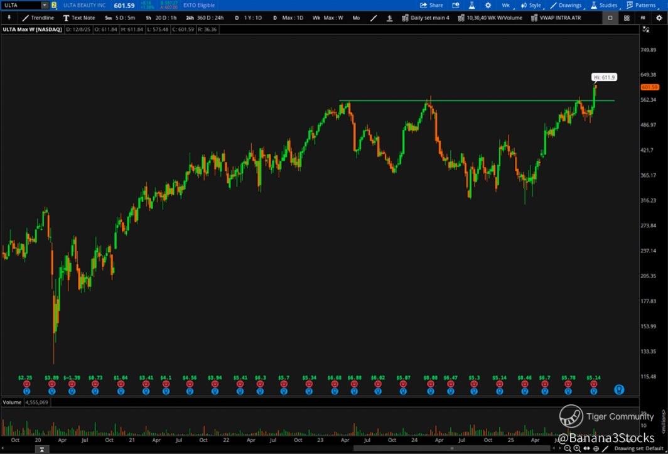The width and height of the screenshot is (668, 454).
Task: Click the small grid layout icon beside the gear
Action: coord(643,18)
